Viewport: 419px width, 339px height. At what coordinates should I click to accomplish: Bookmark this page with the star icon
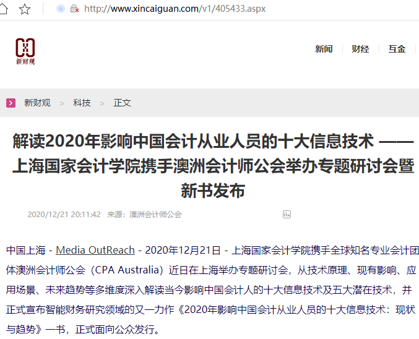(x=25, y=9)
